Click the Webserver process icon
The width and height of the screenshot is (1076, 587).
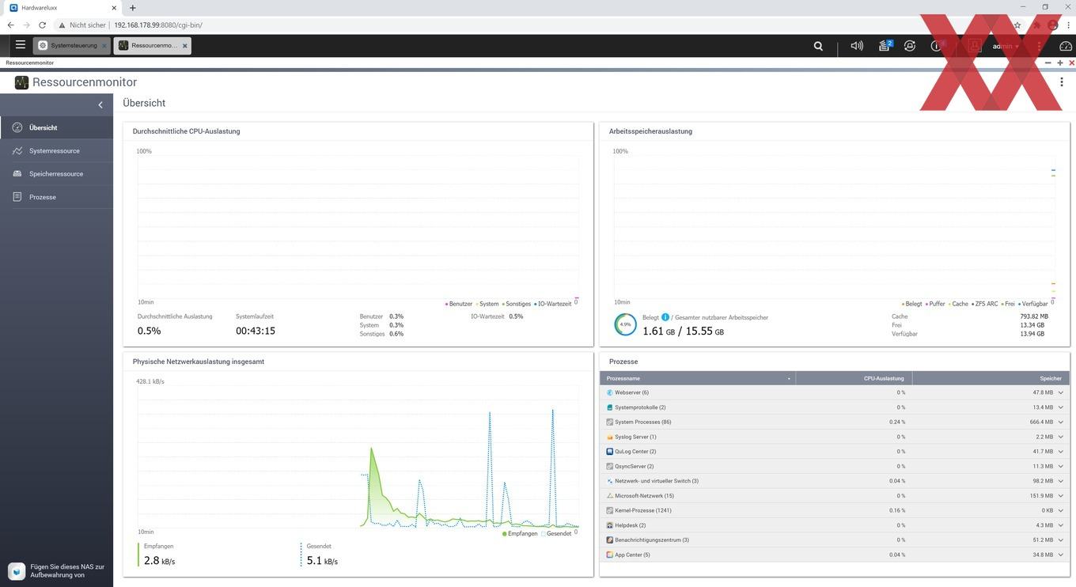609,392
